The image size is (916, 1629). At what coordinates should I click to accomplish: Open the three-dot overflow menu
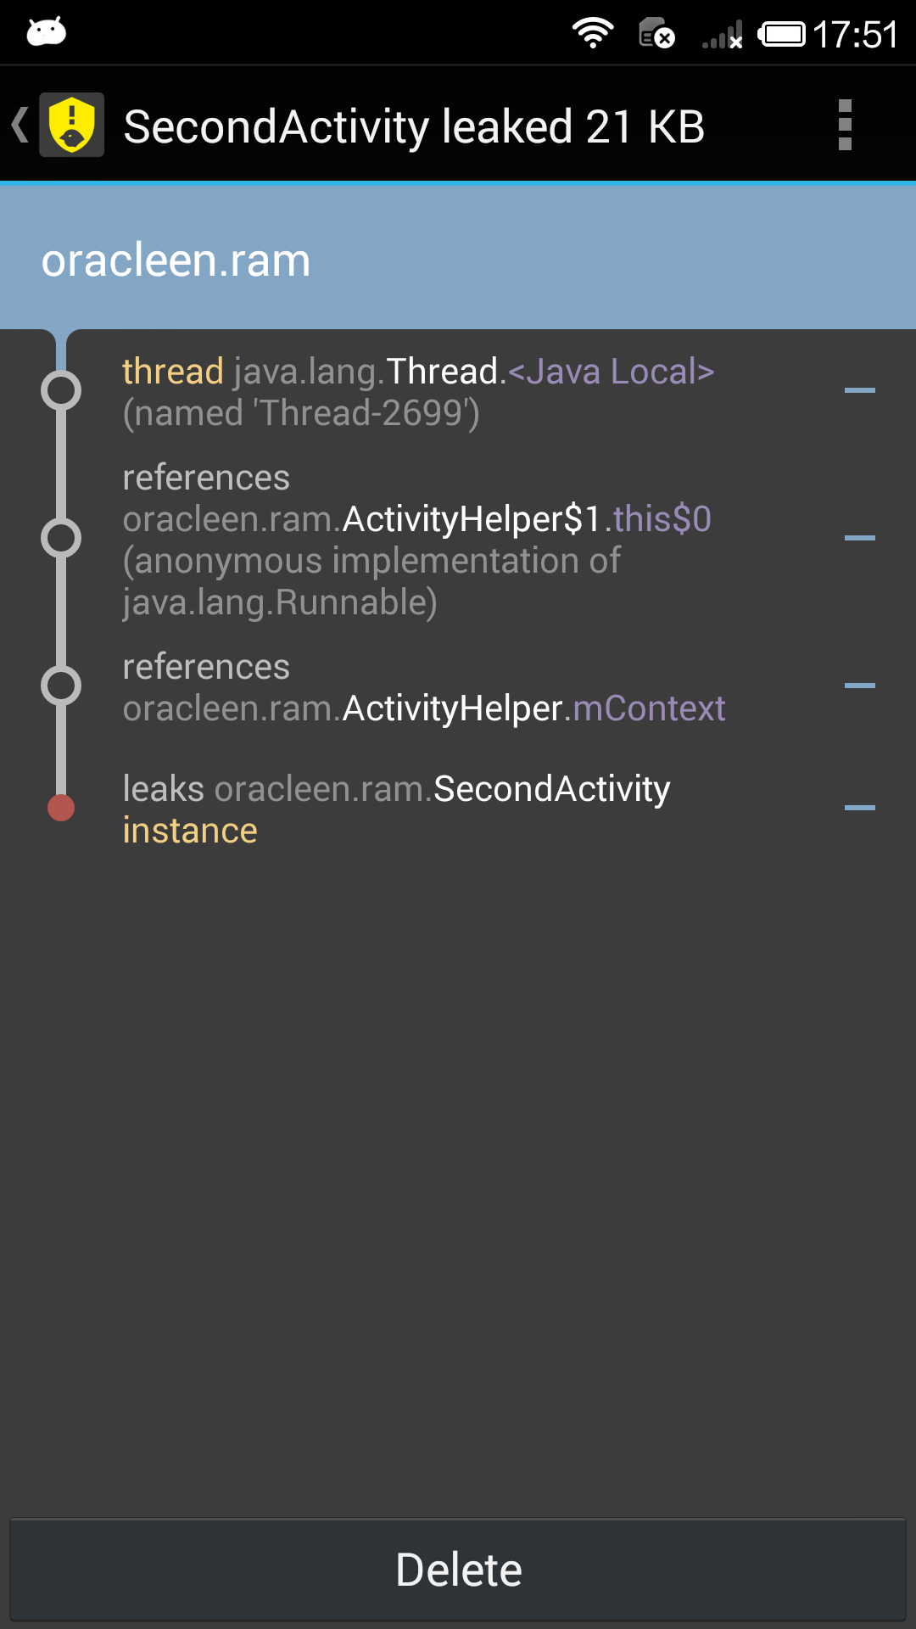[x=844, y=126]
